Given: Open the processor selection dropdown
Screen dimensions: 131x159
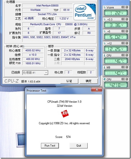Looking at the screenshot, I should pyautogui.click(x=46, y=73).
